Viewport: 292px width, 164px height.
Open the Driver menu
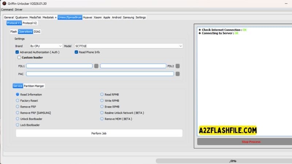click(19, 9)
